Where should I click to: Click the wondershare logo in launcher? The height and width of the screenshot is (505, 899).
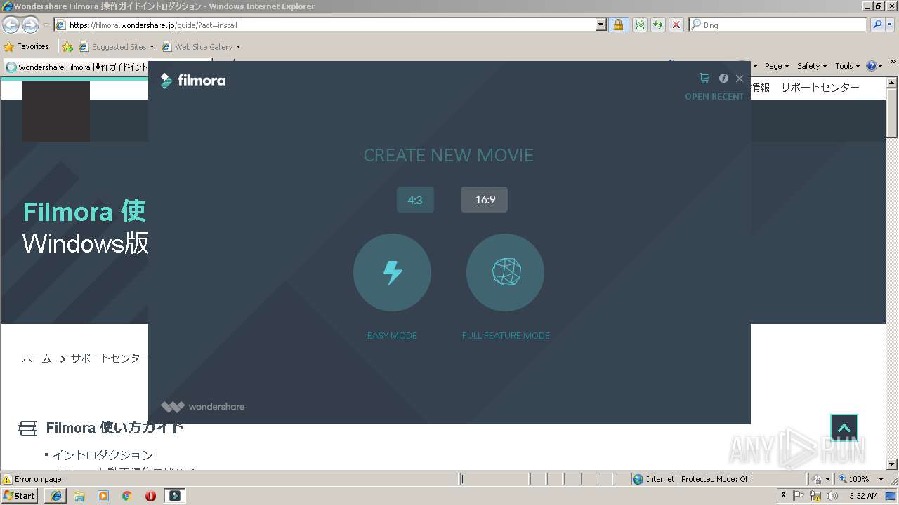203,407
